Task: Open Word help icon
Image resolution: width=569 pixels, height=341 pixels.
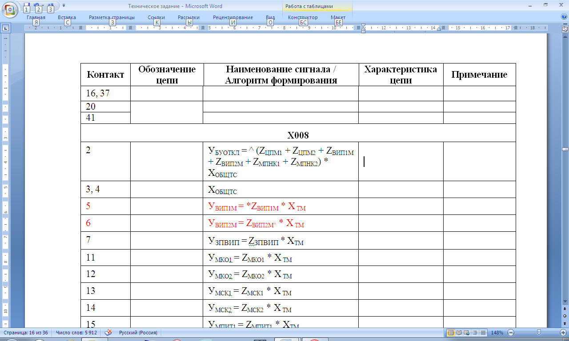Action: (x=564, y=17)
